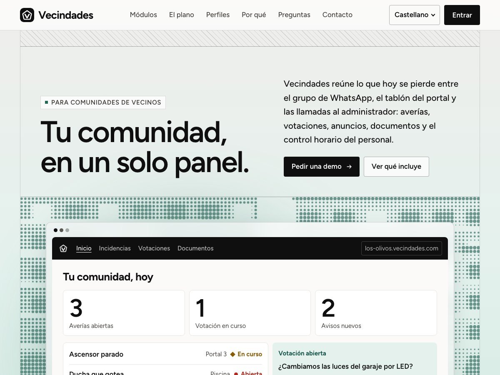Click the Vecindades logo icon in header
Viewport: 500px width, 375px height.
click(27, 15)
